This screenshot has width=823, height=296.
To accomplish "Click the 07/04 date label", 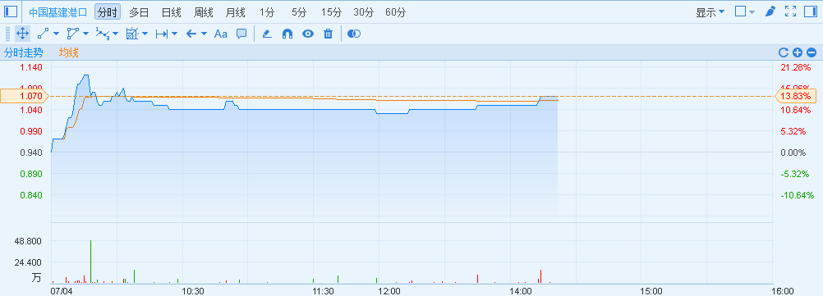I will pos(61,291).
